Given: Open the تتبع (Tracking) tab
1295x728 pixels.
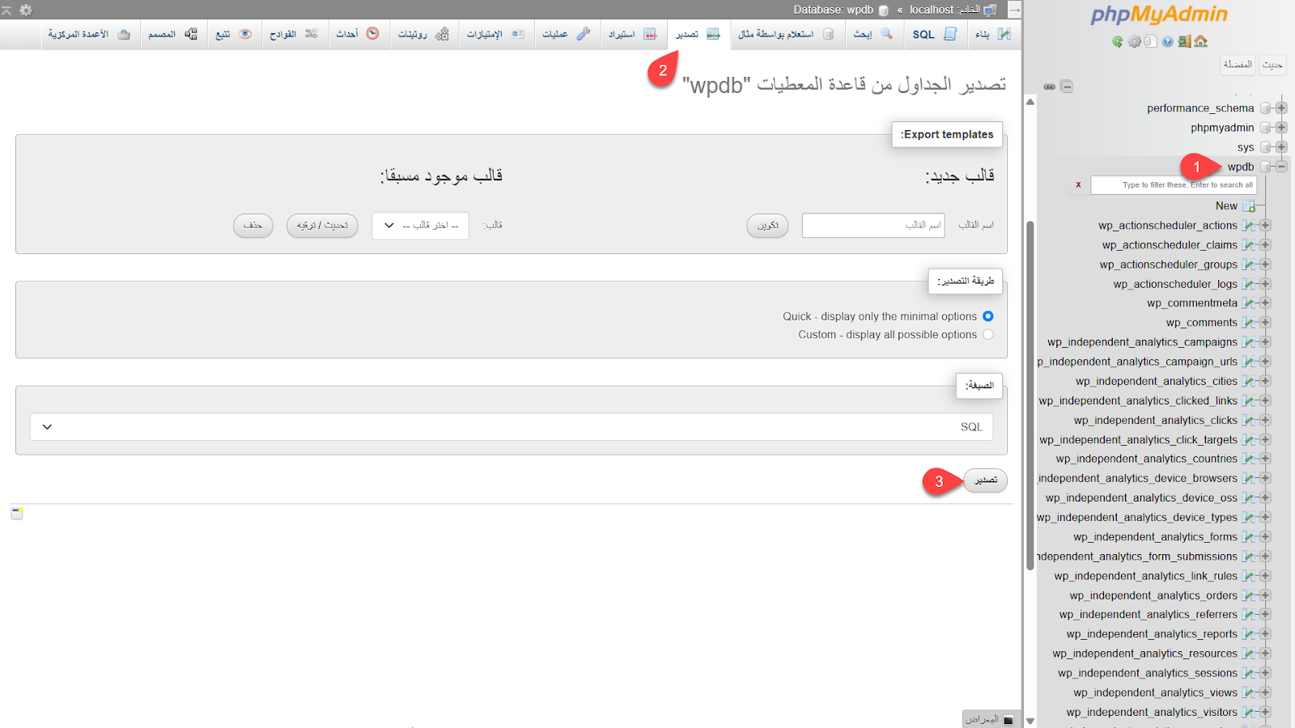Looking at the screenshot, I should click(x=234, y=34).
